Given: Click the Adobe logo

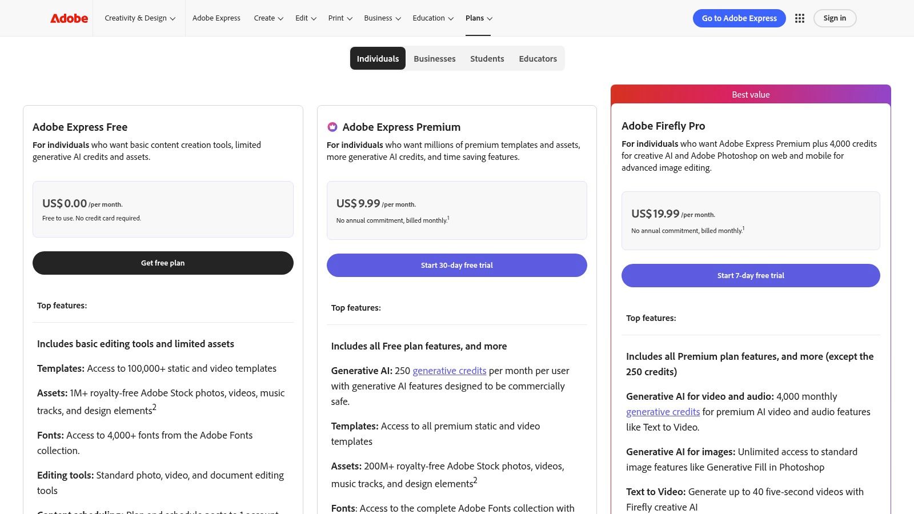Looking at the screenshot, I should [x=68, y=18].
